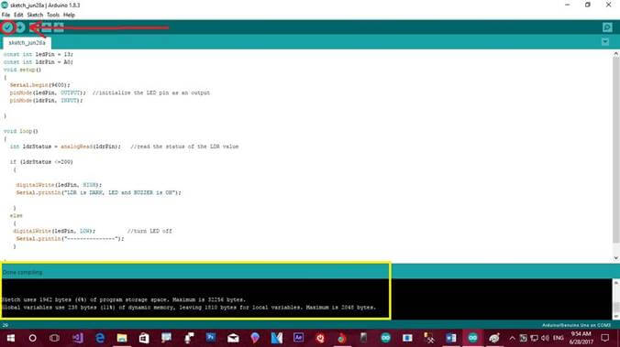Open File Explorer from the taskbar
Screen dimensions: 620x347
(122, 338)
